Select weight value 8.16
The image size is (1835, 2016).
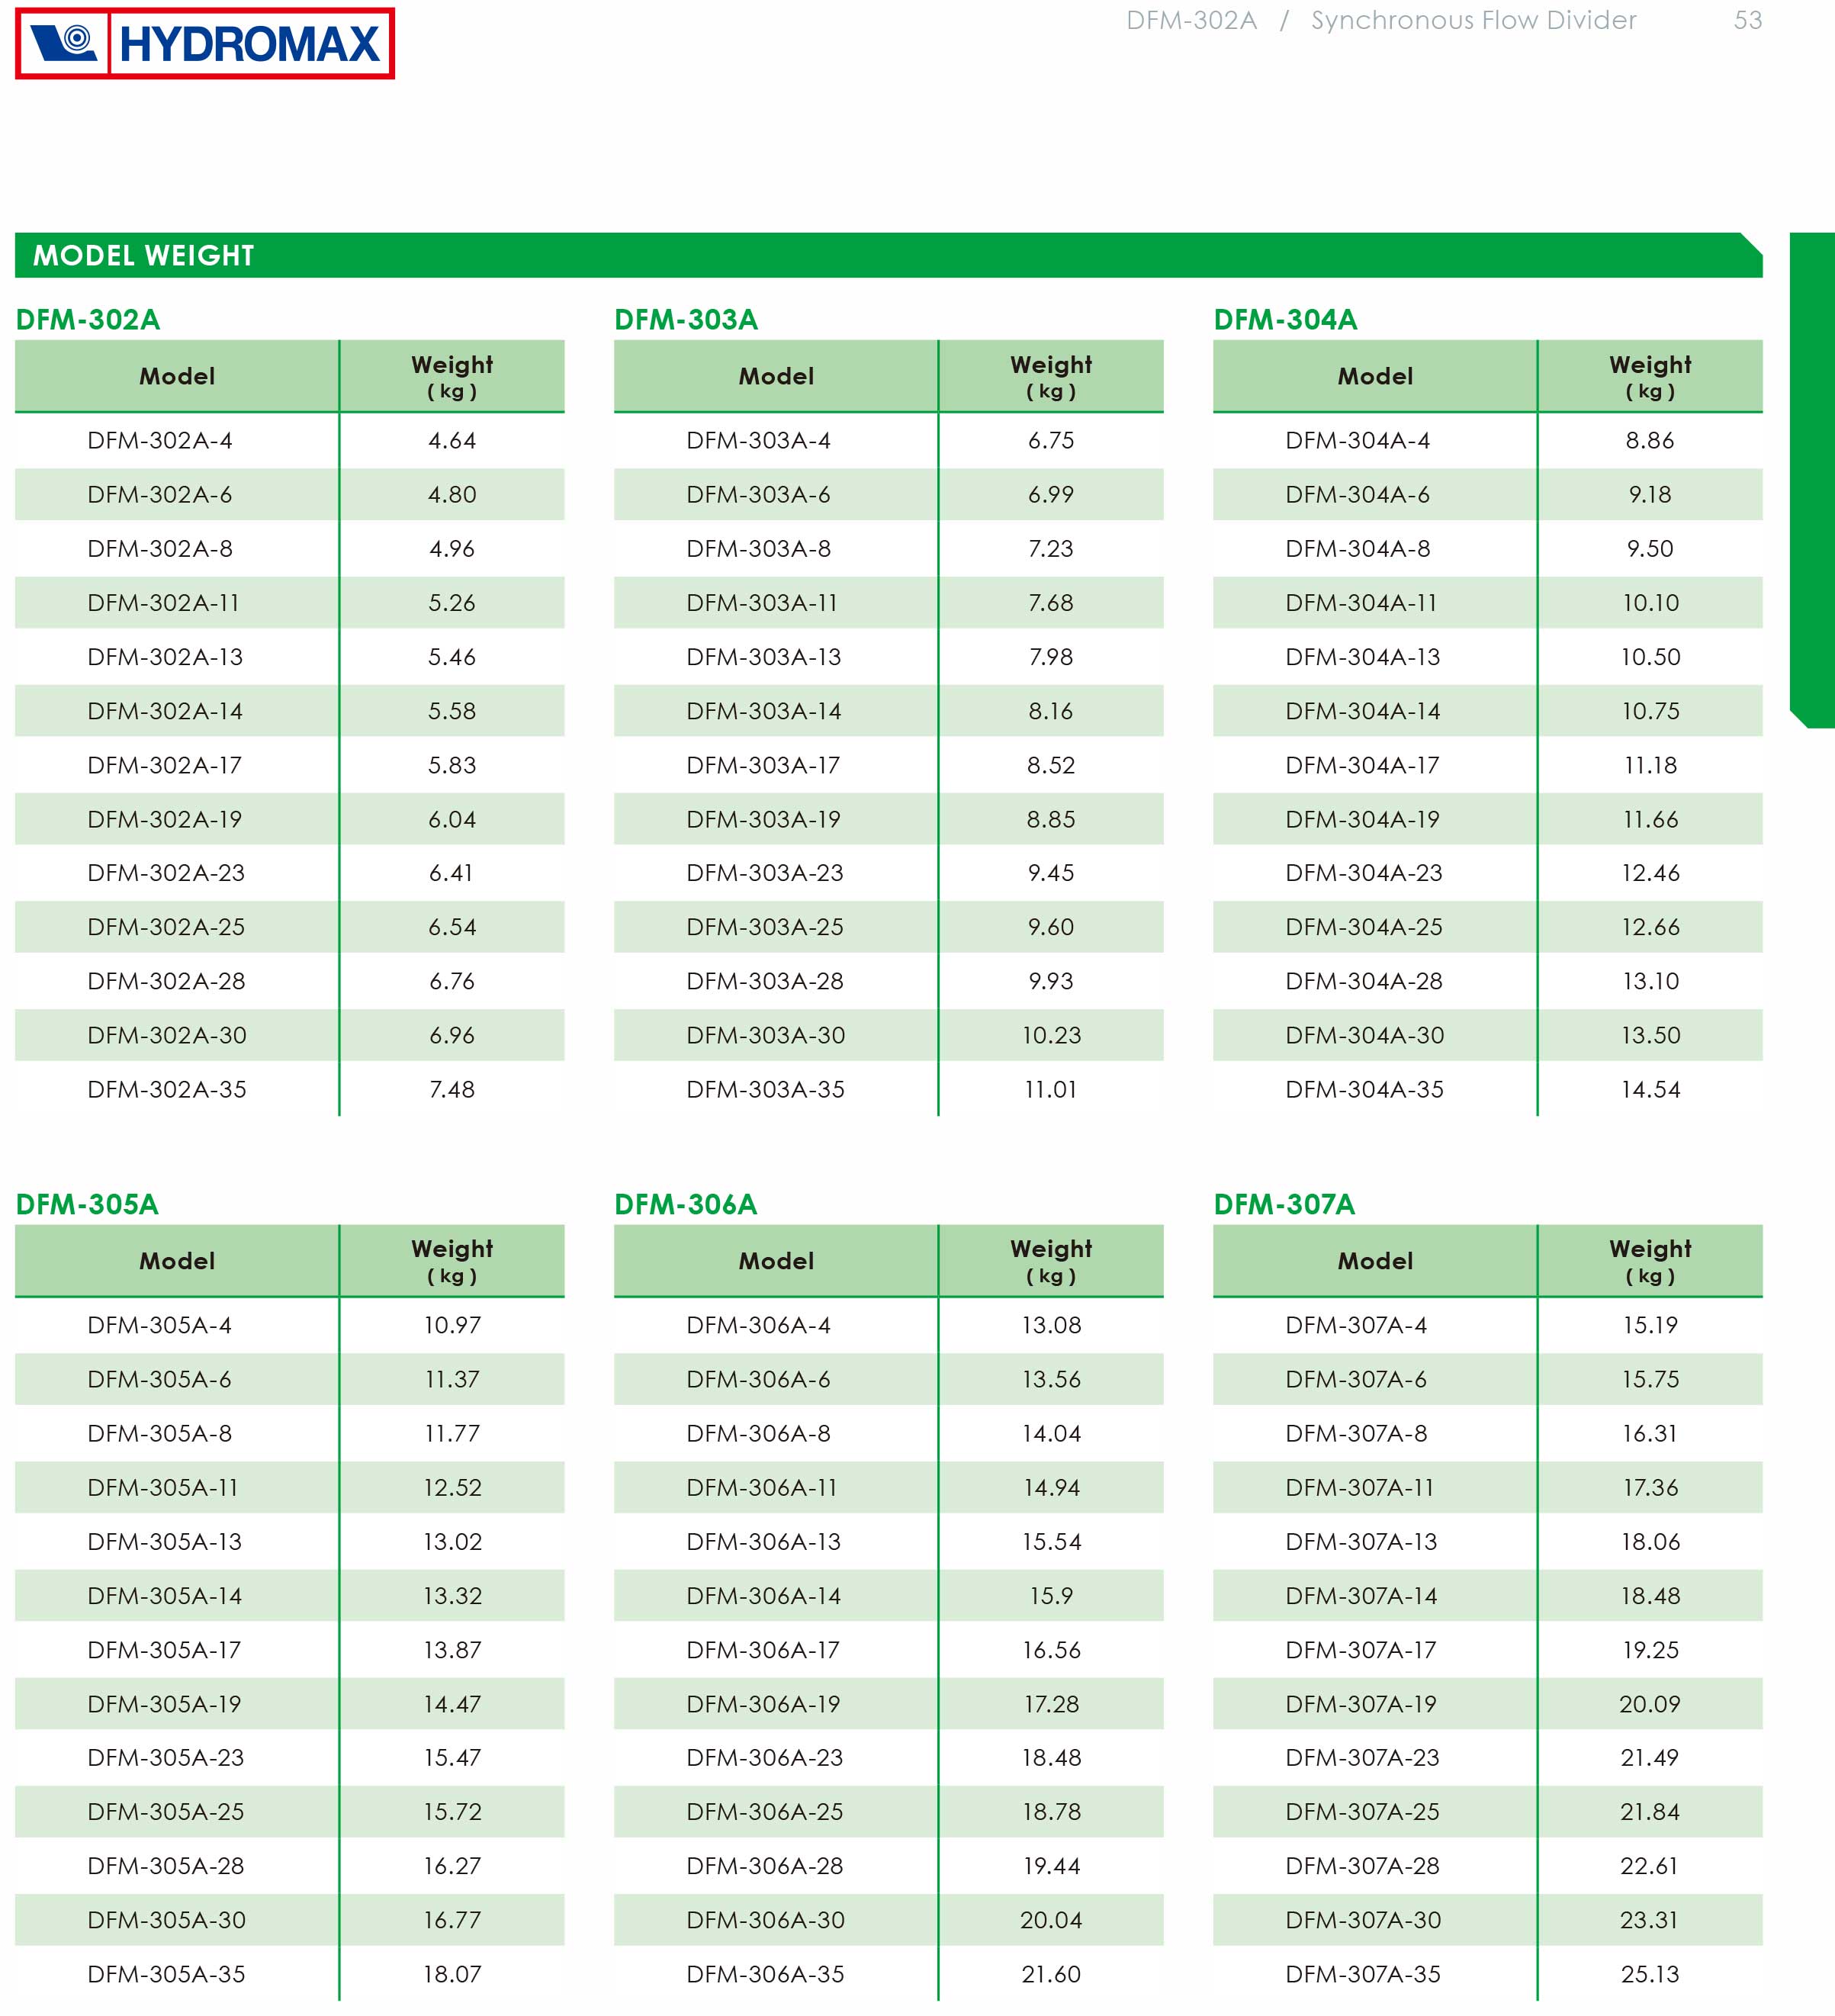pyautogui.click(x=1051, y=711)
